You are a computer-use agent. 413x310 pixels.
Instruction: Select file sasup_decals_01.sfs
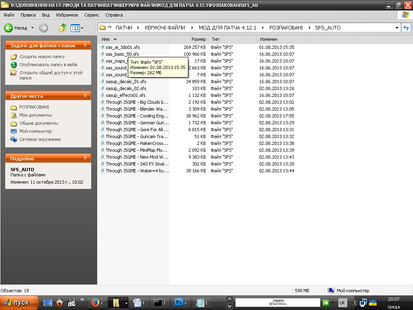(x=126, y=82)
